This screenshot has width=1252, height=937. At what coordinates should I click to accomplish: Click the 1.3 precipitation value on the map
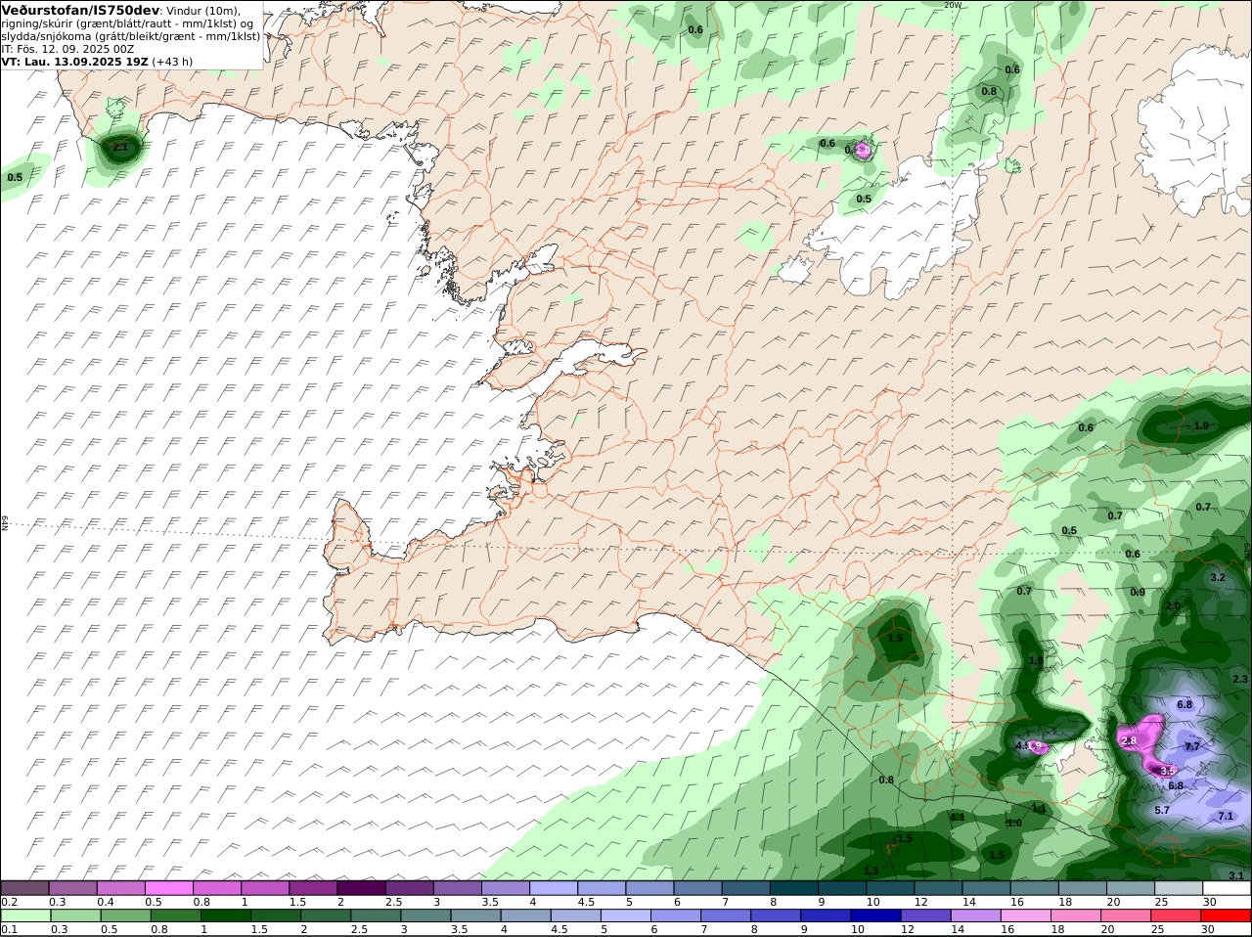(x=871, y=870)
